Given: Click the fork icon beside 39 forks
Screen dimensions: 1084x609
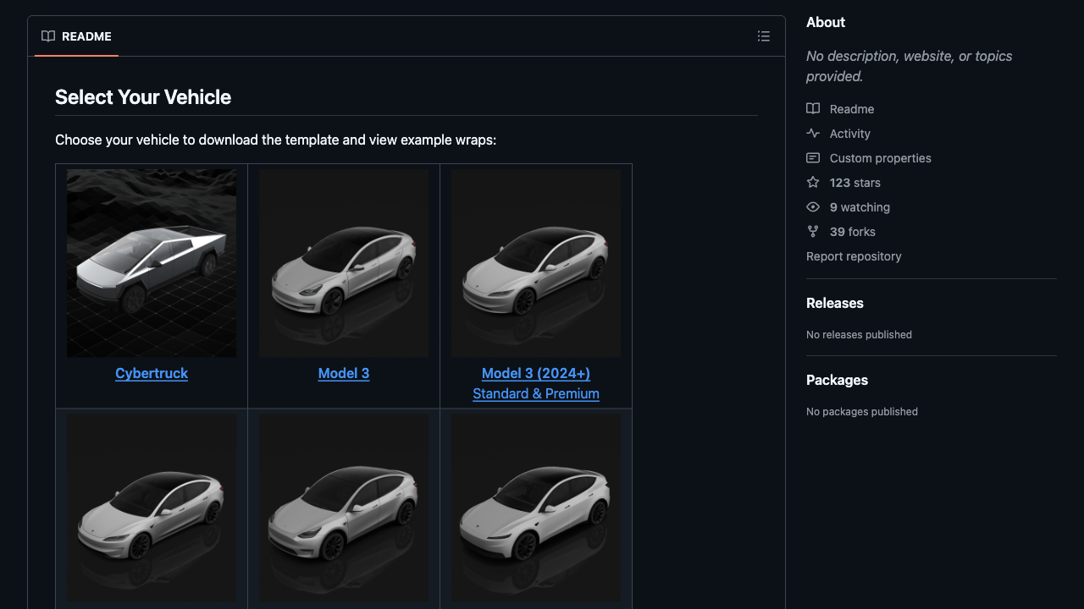Looking at the screenshot, I should pos(813,232).
